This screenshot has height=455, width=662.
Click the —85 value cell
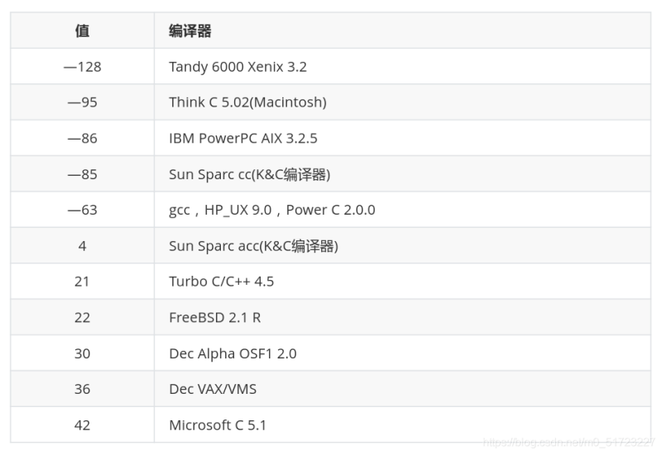82,174
